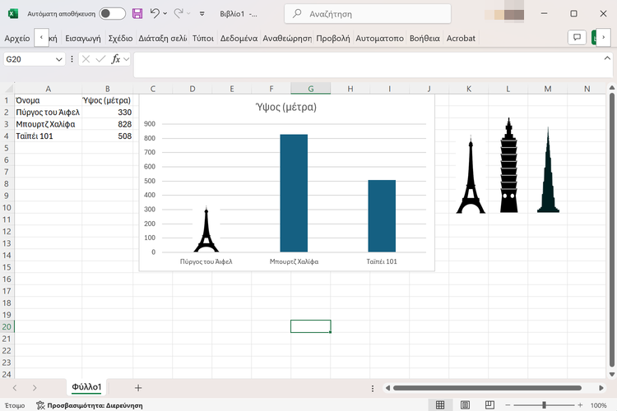Click the Redo arrow icon

[x=179, y=13]
